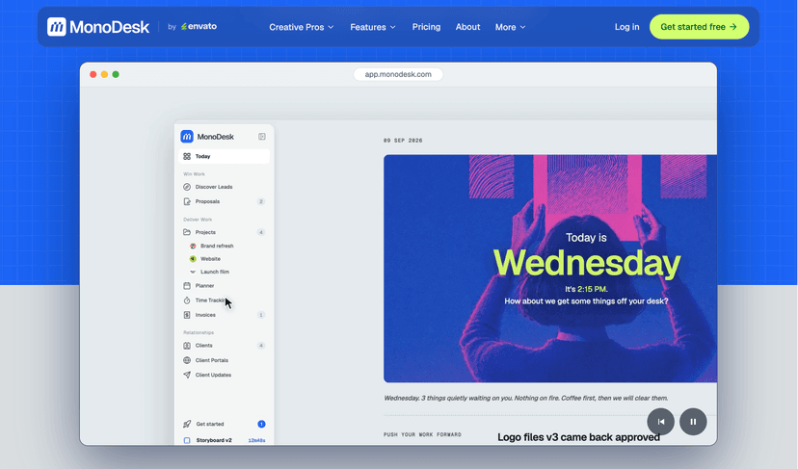Open the Brand refresh project
798x469 pixels.
pos(217,246)
